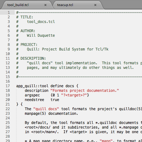Select line number 1 in gutter

[9, 13]
